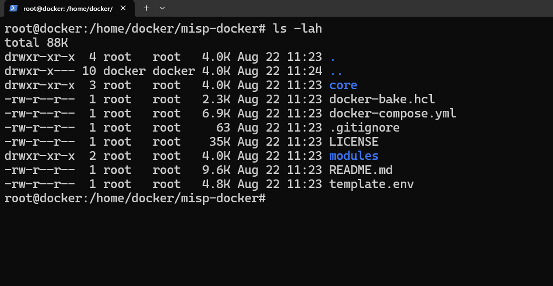The image size is (553, 286).
Task: Click the blue core directory name
Action: click(x=343, y=85)
